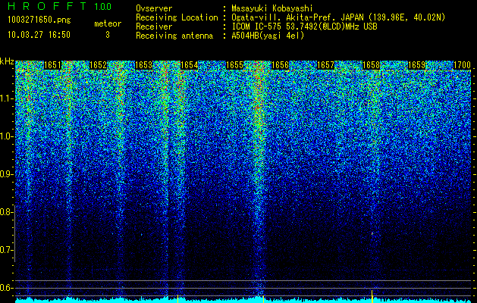This screenshot has height=303, width=477.
Task: Click the 1659 time marker
Action: pos(417,65)
